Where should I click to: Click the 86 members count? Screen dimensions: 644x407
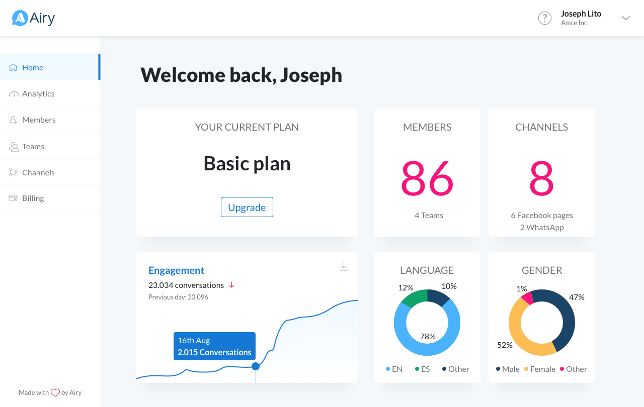coord(427,179)
